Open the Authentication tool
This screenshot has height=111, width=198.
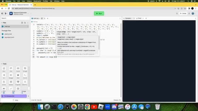(x=25, y=82)
